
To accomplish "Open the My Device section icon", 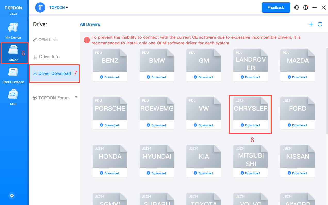I will (13, 28).
